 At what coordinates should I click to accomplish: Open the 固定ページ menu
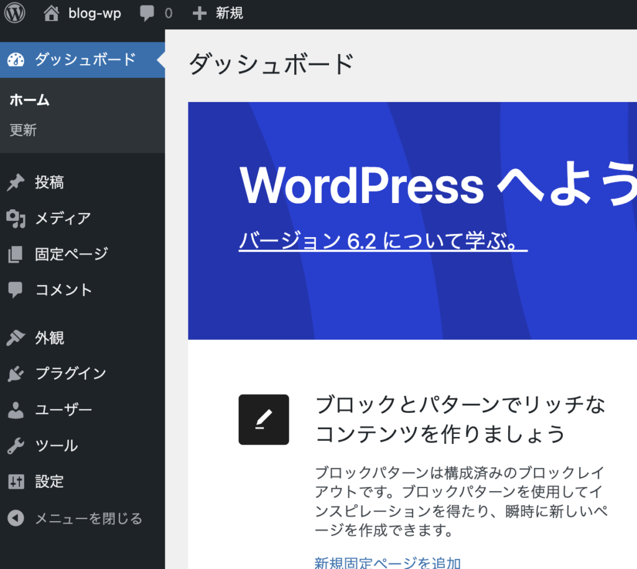83,255
